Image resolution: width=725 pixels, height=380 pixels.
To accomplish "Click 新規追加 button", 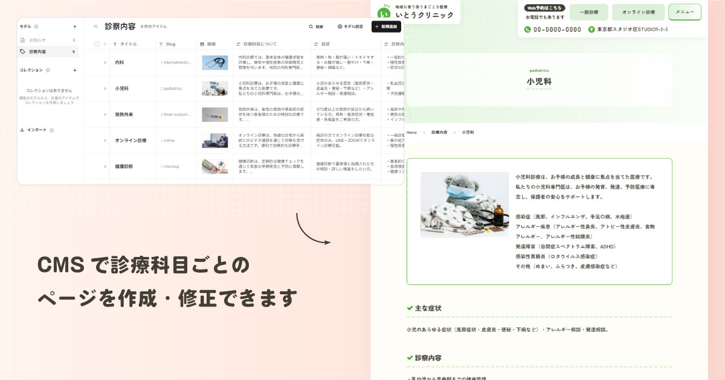I will [x=386, y=27].
